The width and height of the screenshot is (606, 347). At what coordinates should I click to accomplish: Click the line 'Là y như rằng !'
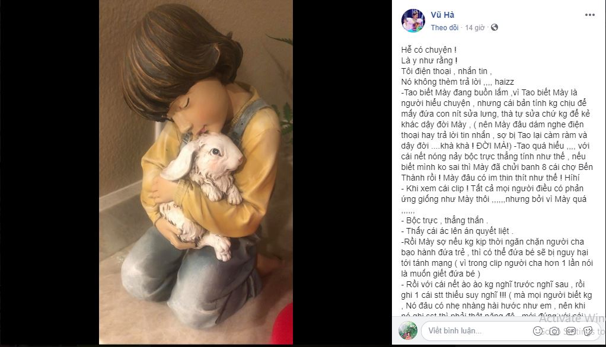(x=429, y=60)
